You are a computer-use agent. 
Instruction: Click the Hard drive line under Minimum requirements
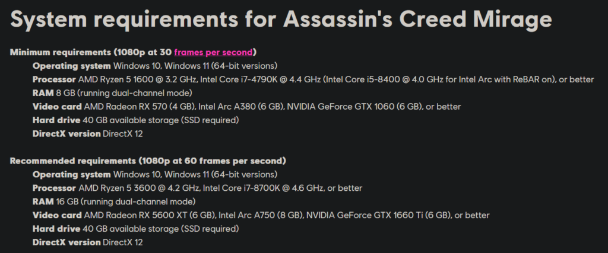click(x=136, y=120)
